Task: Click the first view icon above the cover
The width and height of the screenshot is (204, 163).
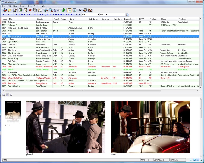Action: [4, 95]
